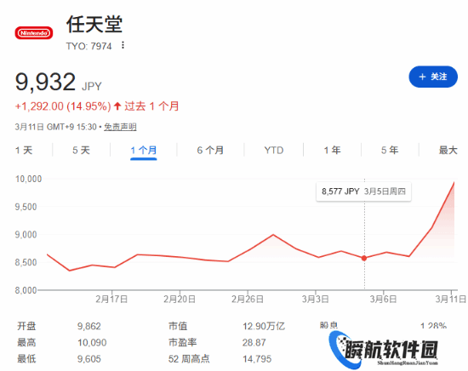This screenshot has width=468, height=371.
Task: Open the 免责声明 disclaimer link
Action: tap(120, 127)
